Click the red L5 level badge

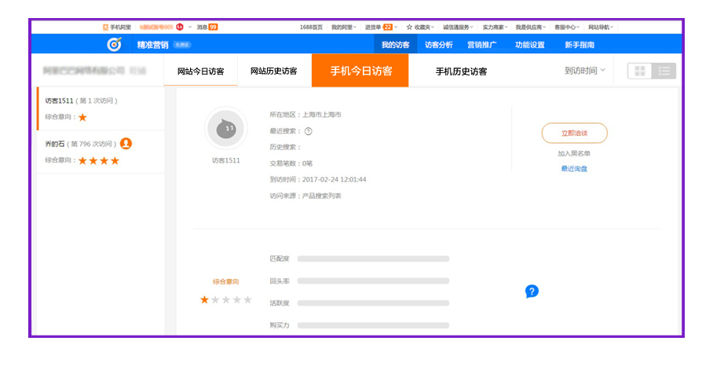180,27
